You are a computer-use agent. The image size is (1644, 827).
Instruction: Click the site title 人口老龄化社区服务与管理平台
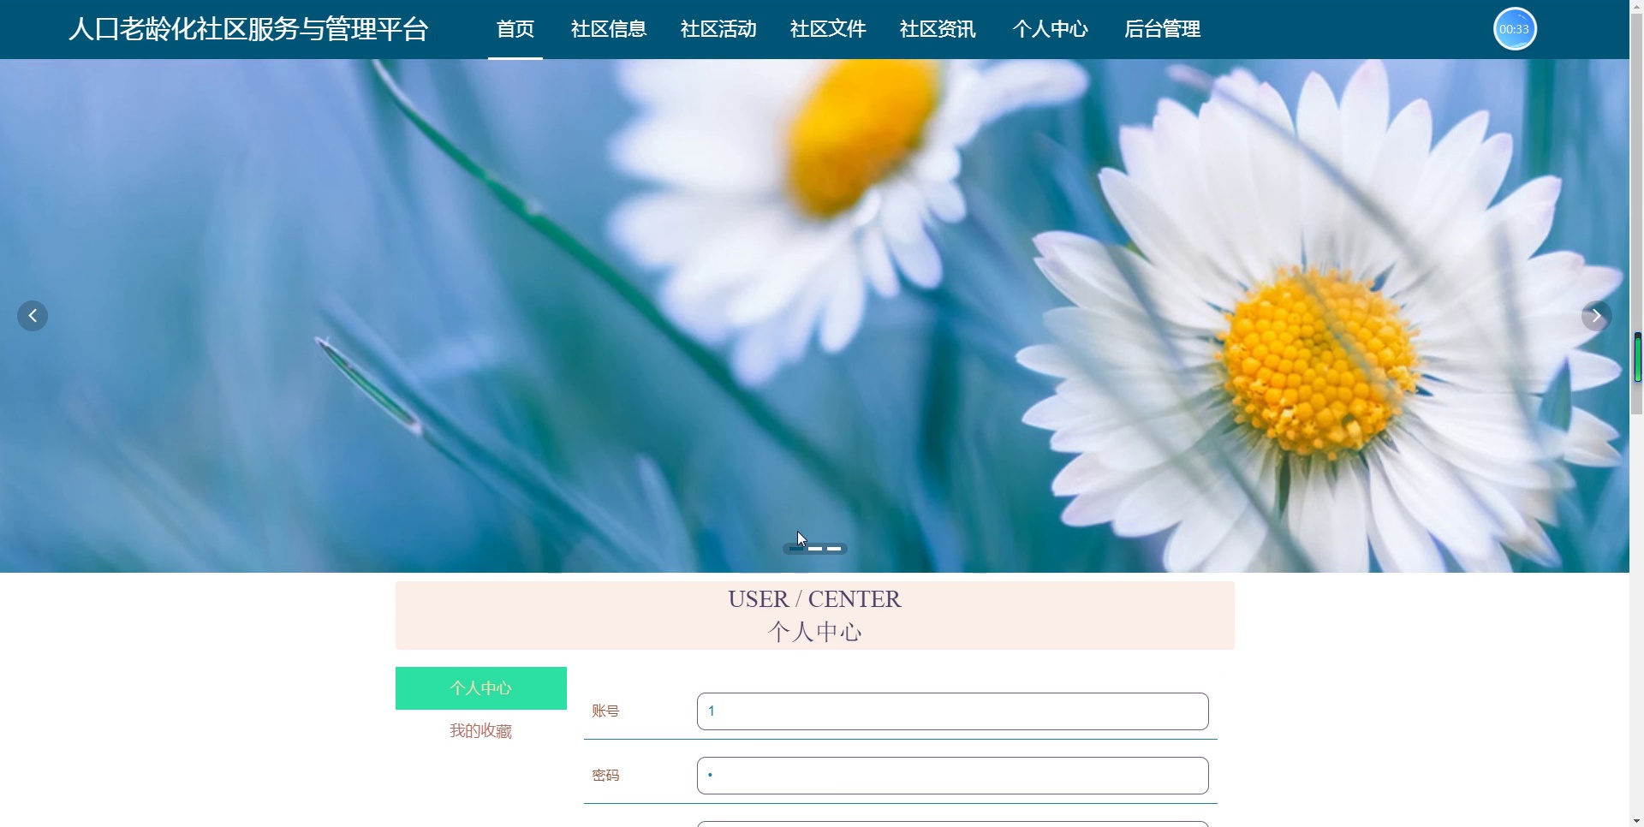(248, 29)
